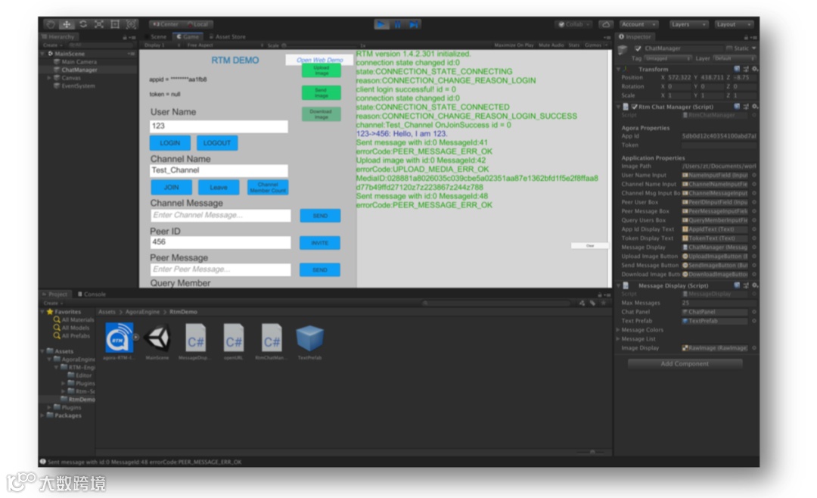Click All Models favorite search
817x498 pixels.
coord(71,328)
